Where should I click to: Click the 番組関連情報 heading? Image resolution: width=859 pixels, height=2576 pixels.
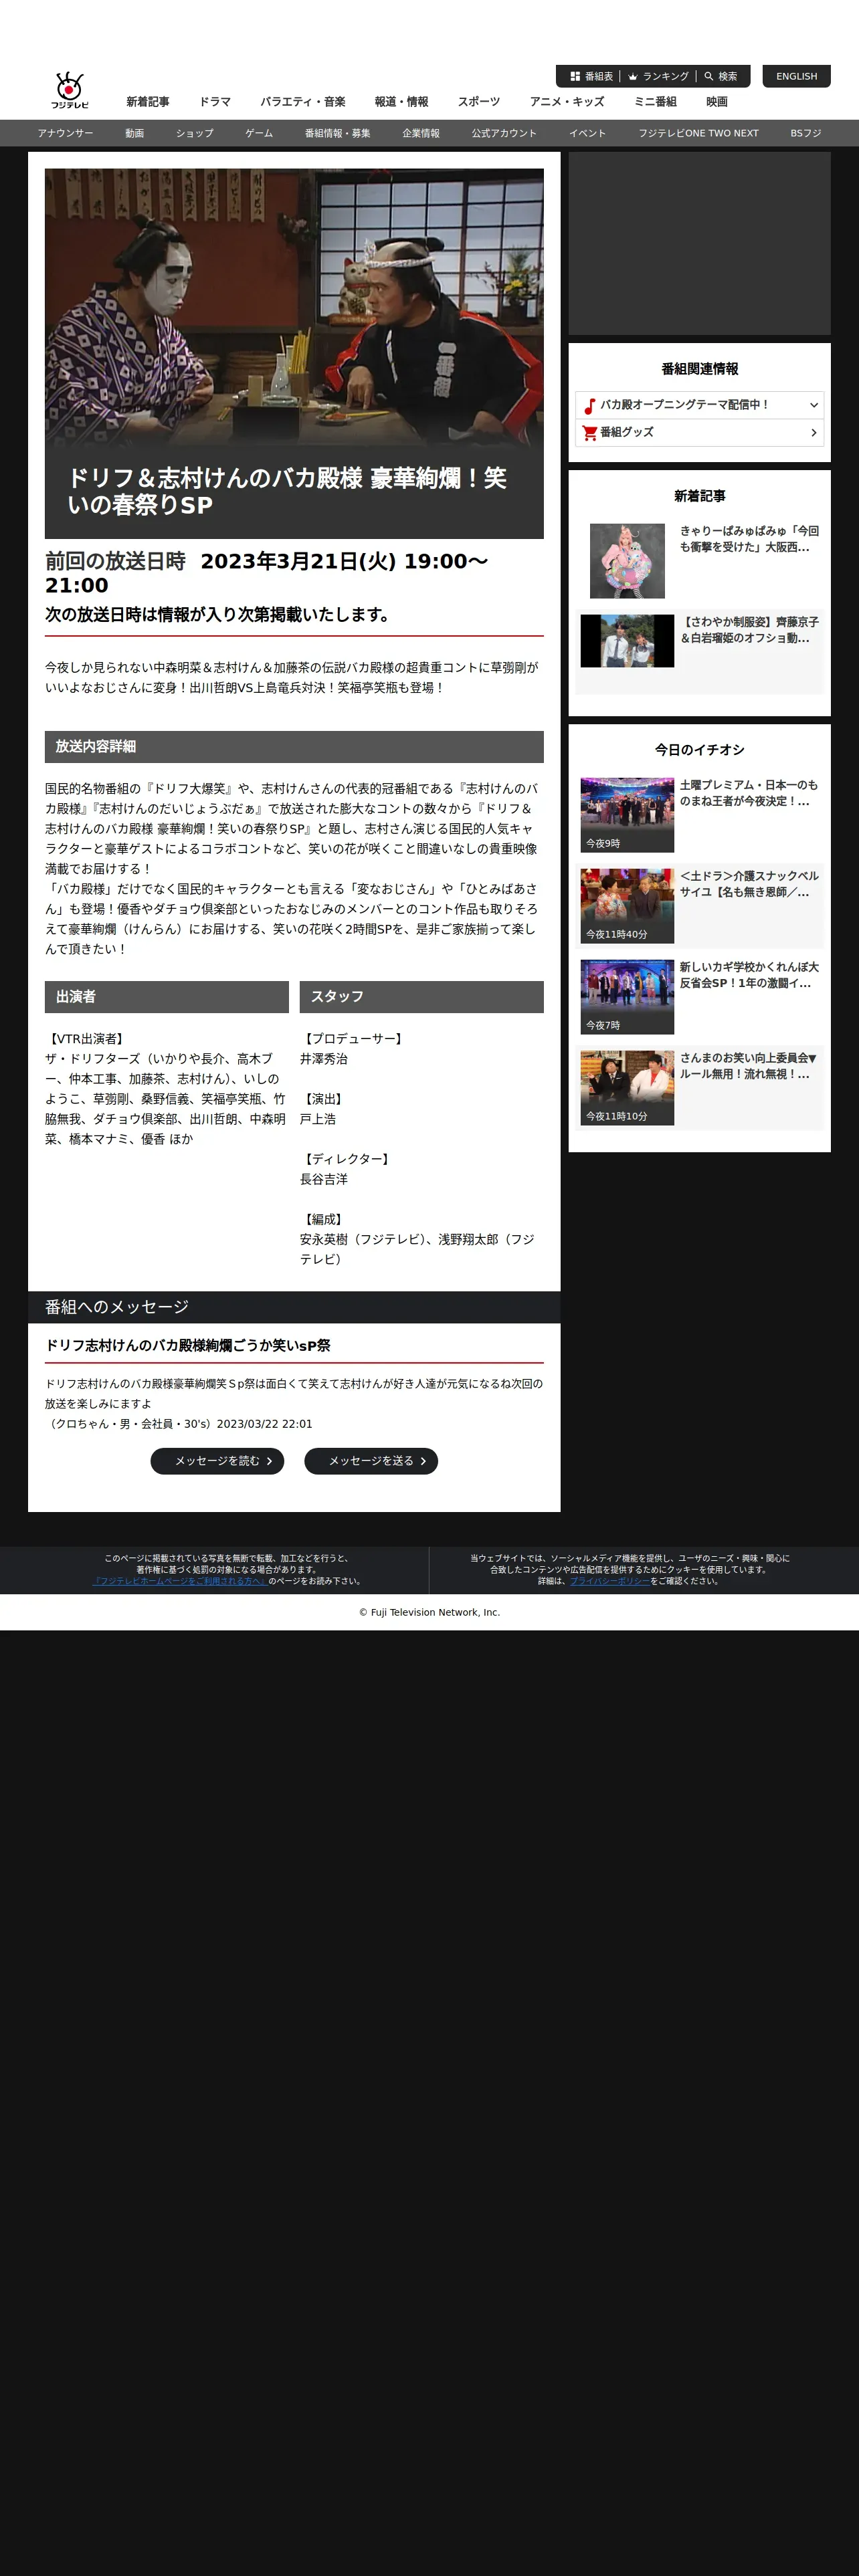(x=699, y=369)
